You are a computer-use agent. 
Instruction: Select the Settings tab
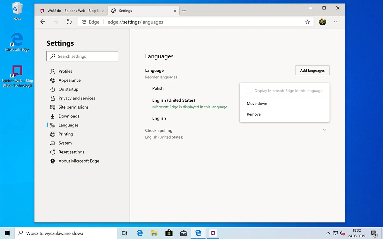pos(144,11)
